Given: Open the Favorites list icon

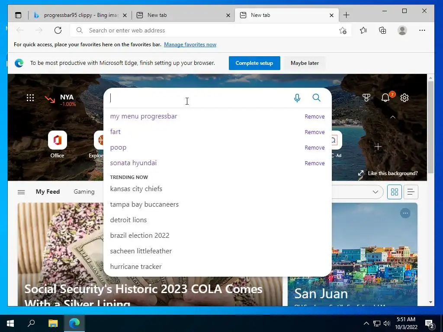Looking at the screenshot, I should [x=363, y=30].
